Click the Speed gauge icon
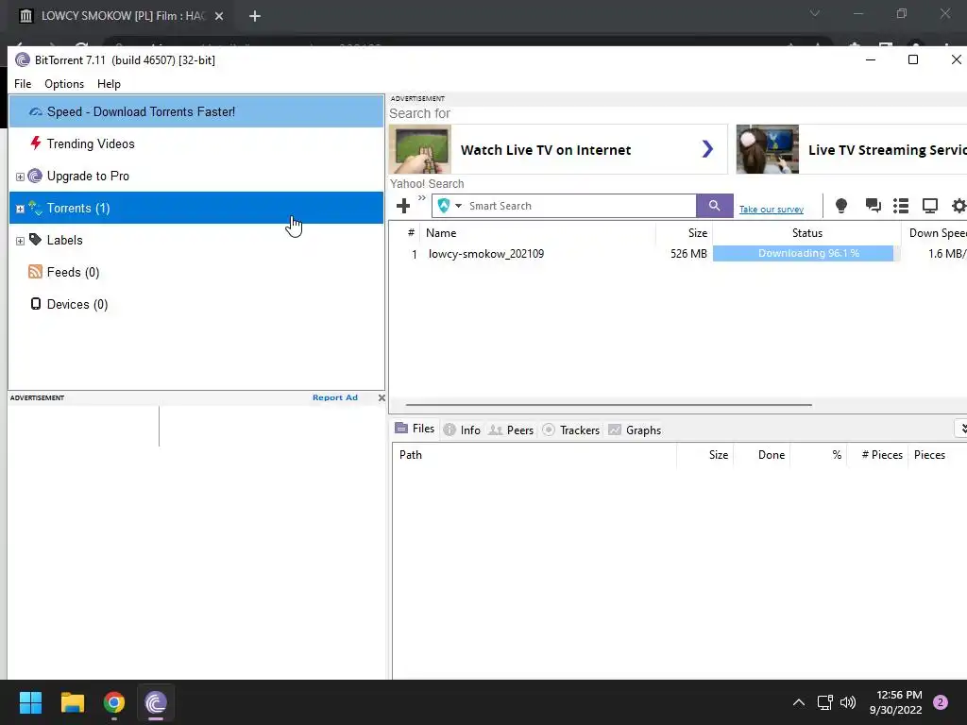This screenshot has width=967, height=725. 36,111
